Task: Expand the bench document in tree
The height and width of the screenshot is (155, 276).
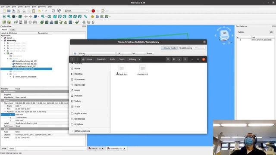Action: point(2,38)
